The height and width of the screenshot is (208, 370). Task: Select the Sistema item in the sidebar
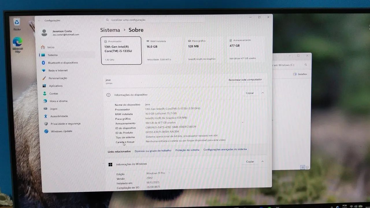pyautogui.click(x=67, y=55)
